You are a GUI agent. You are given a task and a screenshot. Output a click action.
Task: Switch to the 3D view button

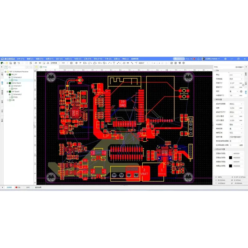[40, 63]
